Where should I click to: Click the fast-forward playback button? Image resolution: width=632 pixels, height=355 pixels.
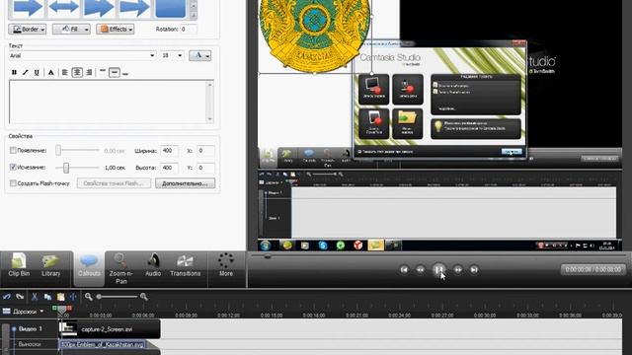coord(458,269)
